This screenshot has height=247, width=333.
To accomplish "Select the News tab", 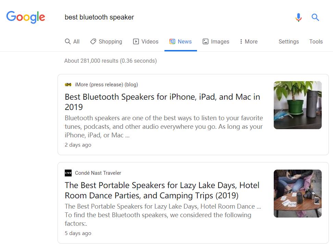I will [181, 41].
